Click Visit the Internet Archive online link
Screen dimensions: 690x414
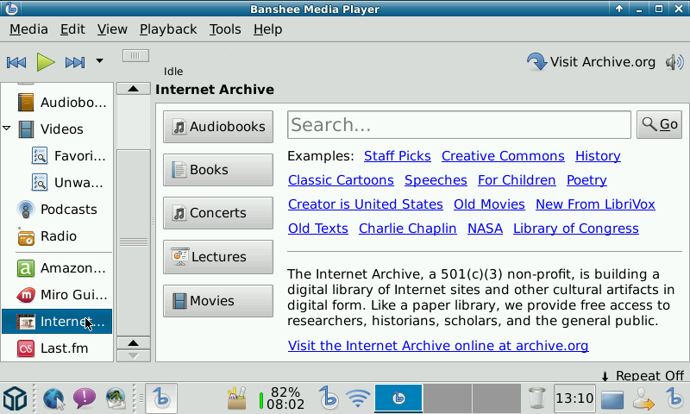click(x=438, y=346)
